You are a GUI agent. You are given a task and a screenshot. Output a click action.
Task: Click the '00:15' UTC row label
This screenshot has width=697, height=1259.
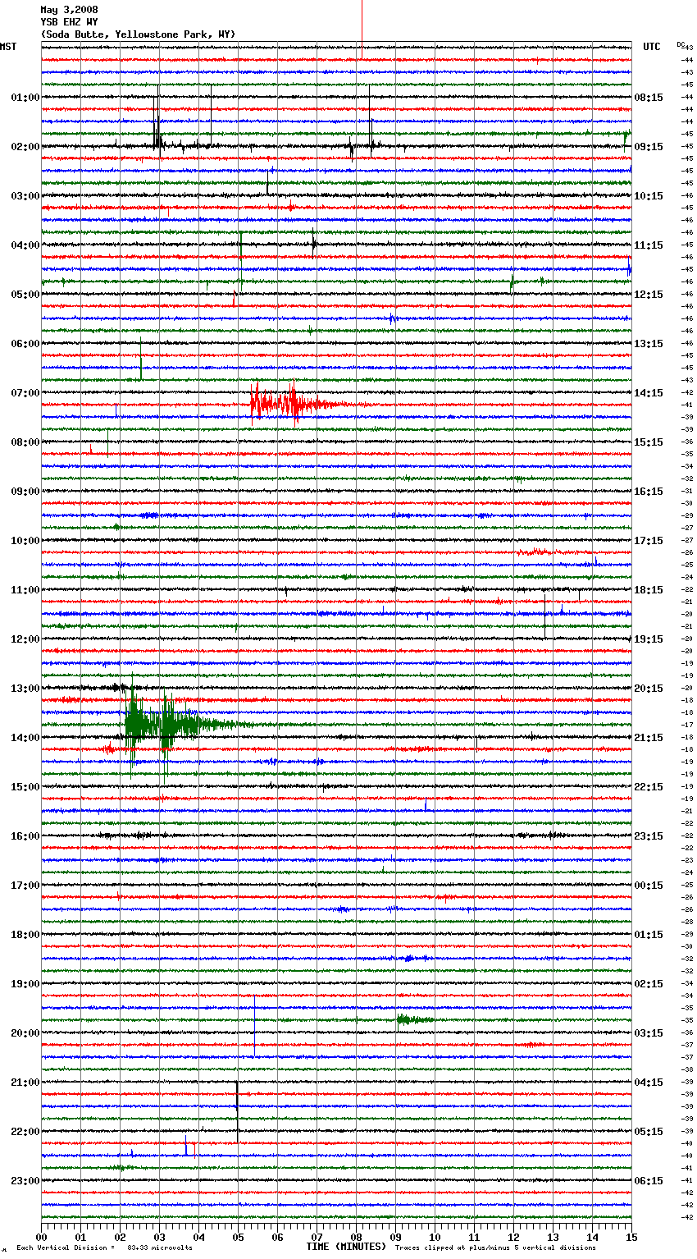tap(649, 886)
